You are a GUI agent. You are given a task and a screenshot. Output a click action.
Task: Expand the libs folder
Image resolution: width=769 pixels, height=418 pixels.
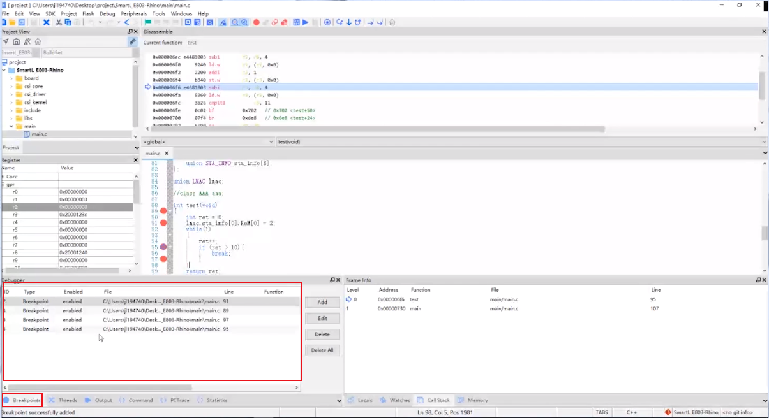coord(11,118)
